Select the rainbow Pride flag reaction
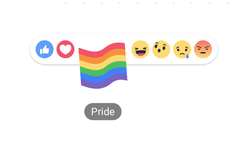 click(x=103, y=65)
